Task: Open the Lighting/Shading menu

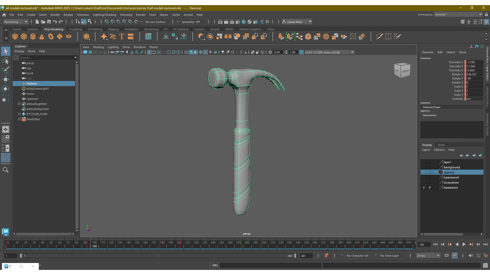Action: tap(104, 15)
